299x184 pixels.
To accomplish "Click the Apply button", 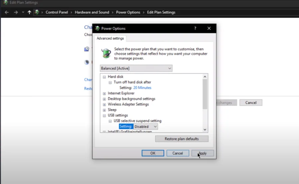I will 203,153.
